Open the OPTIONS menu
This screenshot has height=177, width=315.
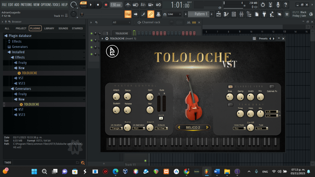coord(46,5)
